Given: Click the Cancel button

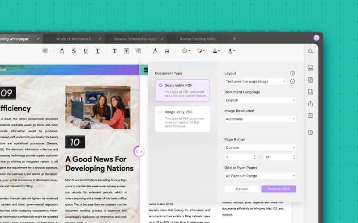Looking at the screenshot, I should tap(242, 189).
